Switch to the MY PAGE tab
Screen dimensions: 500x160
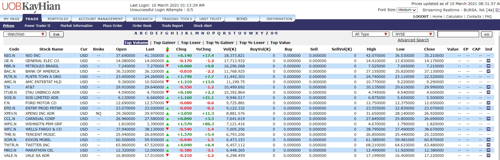(x=12, y=19)
